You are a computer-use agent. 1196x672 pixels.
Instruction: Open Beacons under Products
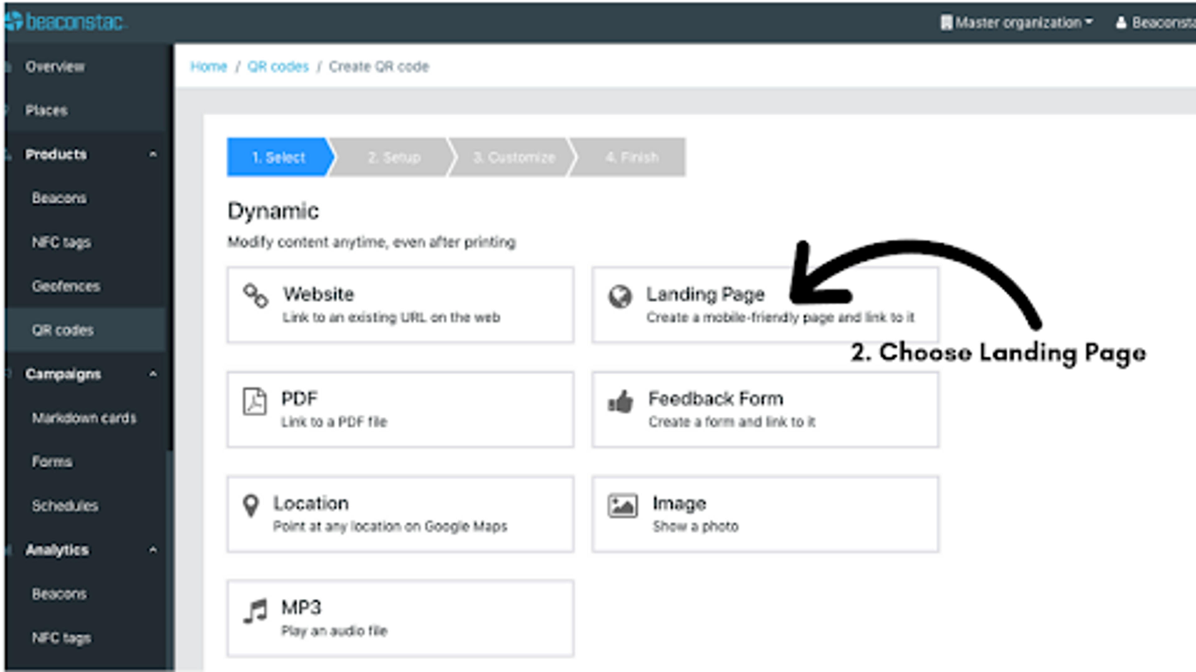click(x=59, y=198)
